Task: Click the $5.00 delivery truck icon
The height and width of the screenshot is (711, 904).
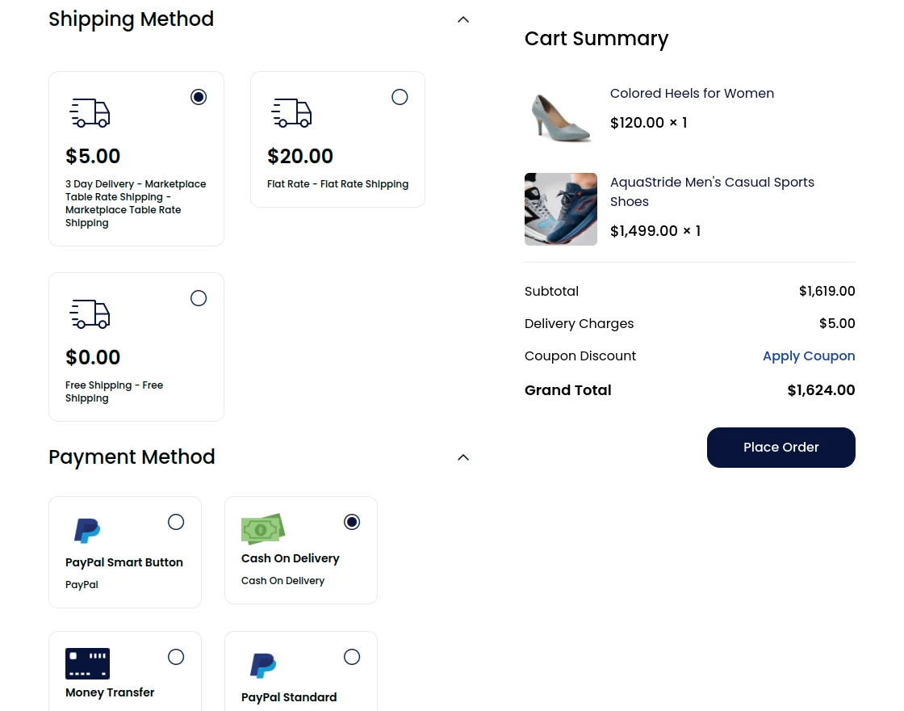Action: [90, 113]
